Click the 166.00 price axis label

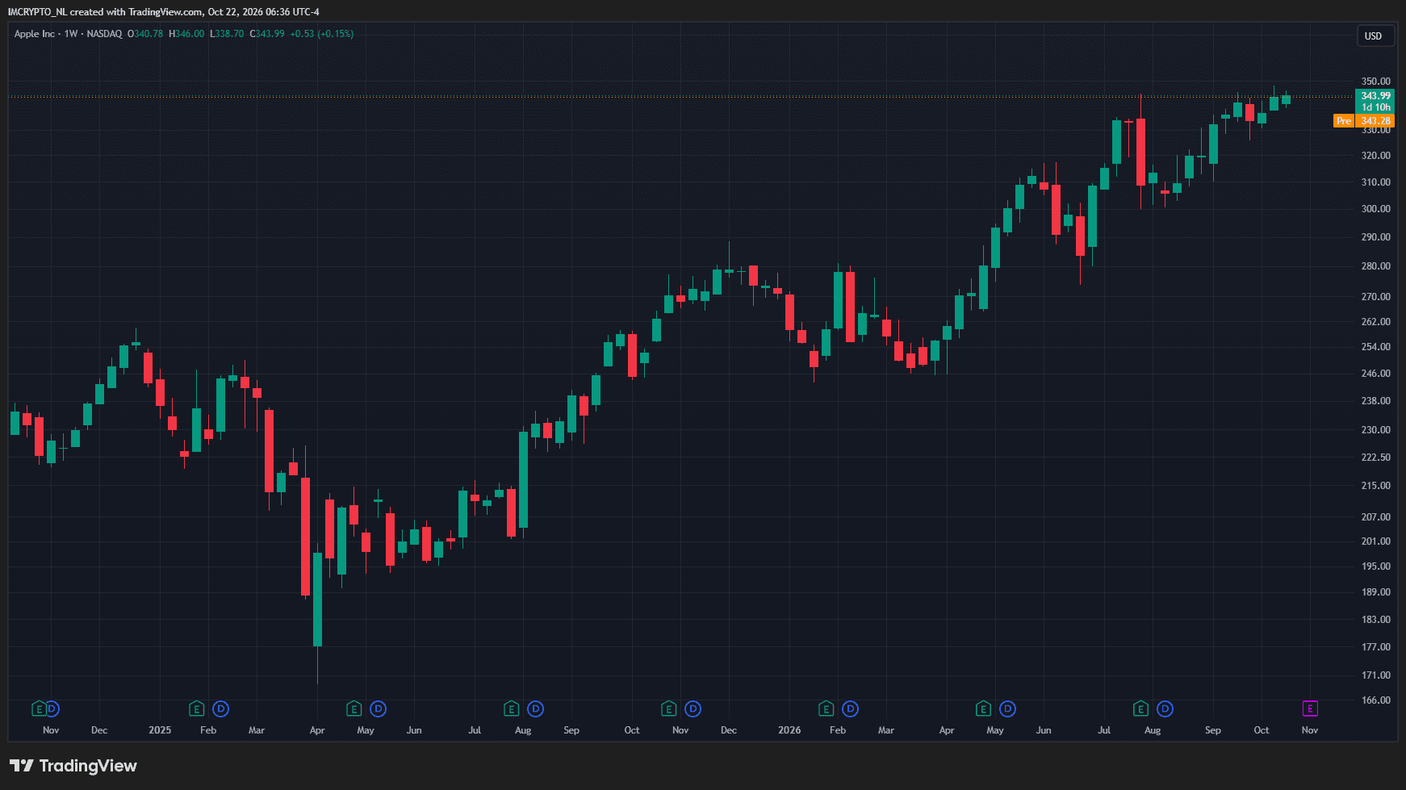point(1376,700)
